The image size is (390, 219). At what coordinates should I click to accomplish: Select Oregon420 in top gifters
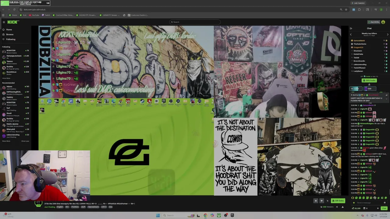point(358,47)
